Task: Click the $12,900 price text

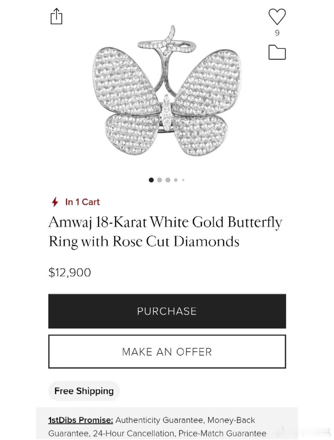Action: pos(70,272)
